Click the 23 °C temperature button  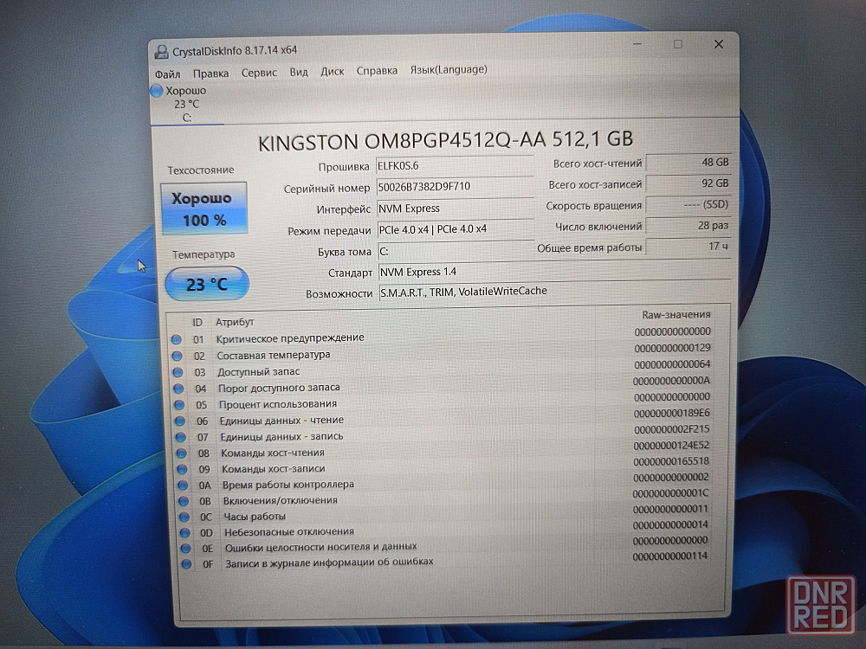pos(207,284)
